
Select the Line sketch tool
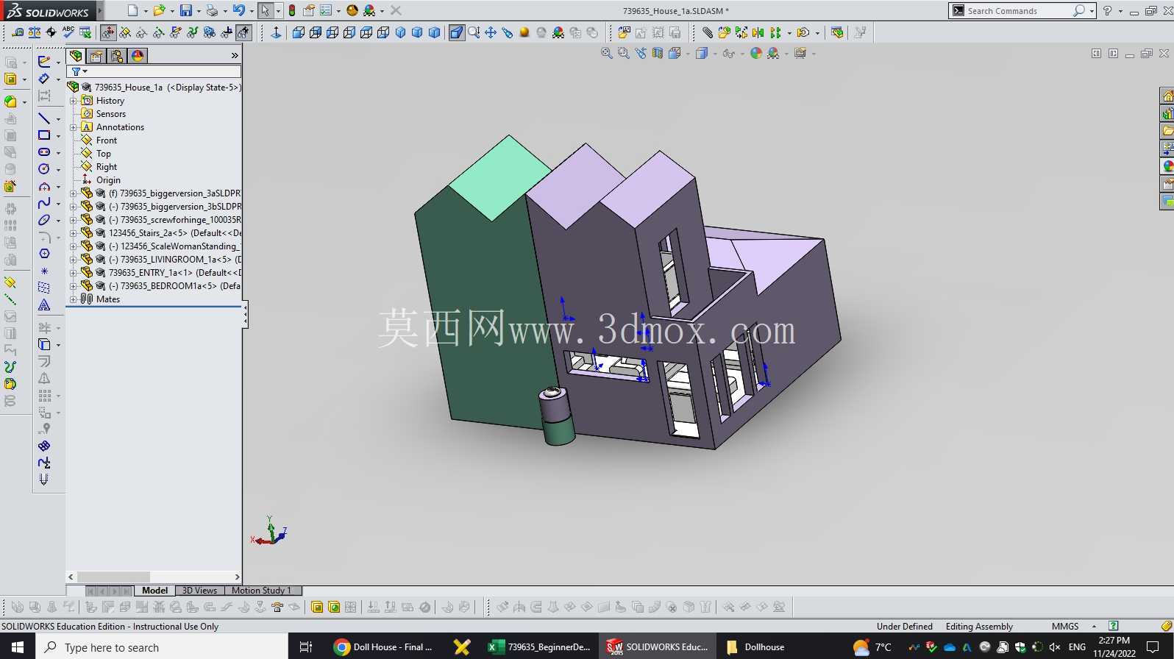[44, 118]
